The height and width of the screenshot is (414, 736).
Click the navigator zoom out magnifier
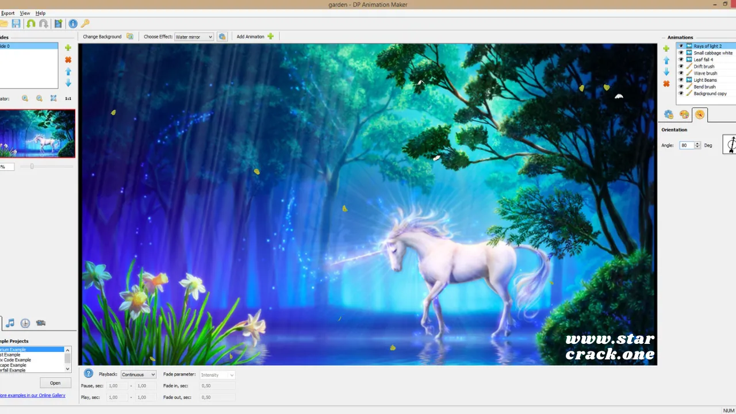click(39, 98)
